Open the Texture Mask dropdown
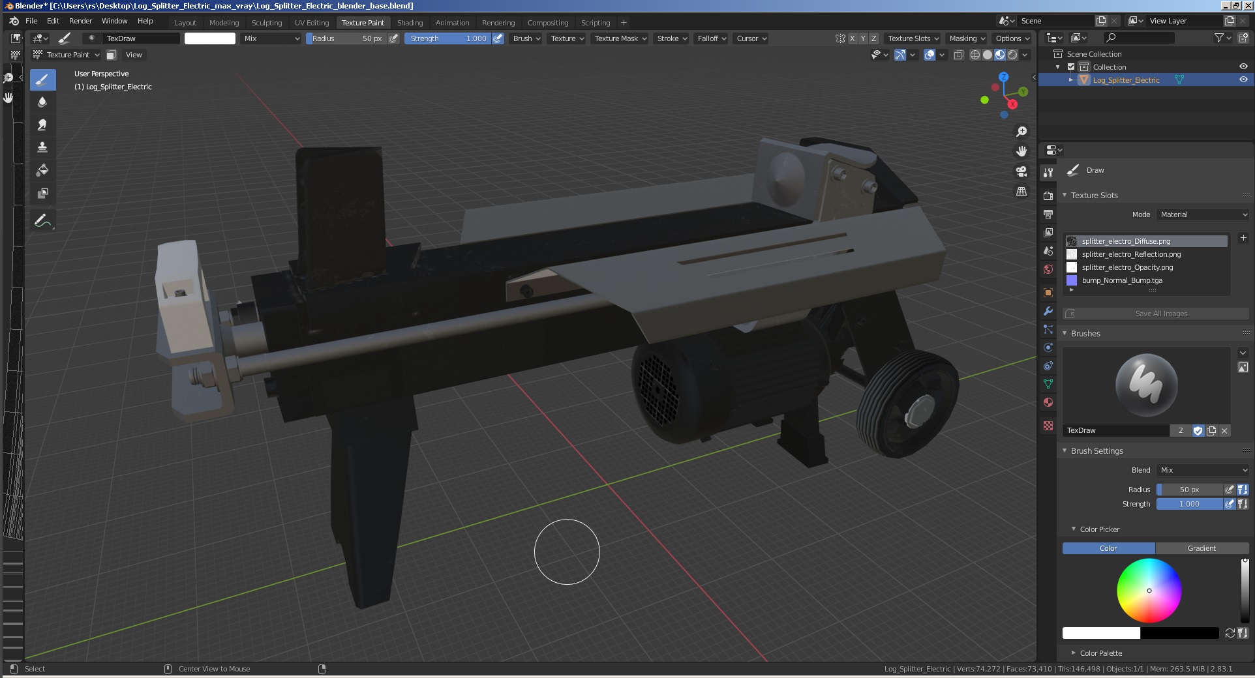The image size is (1255, 678). [620, 38]
